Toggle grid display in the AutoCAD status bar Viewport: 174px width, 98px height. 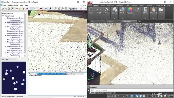pyautogui.click(x=115, y=96)
